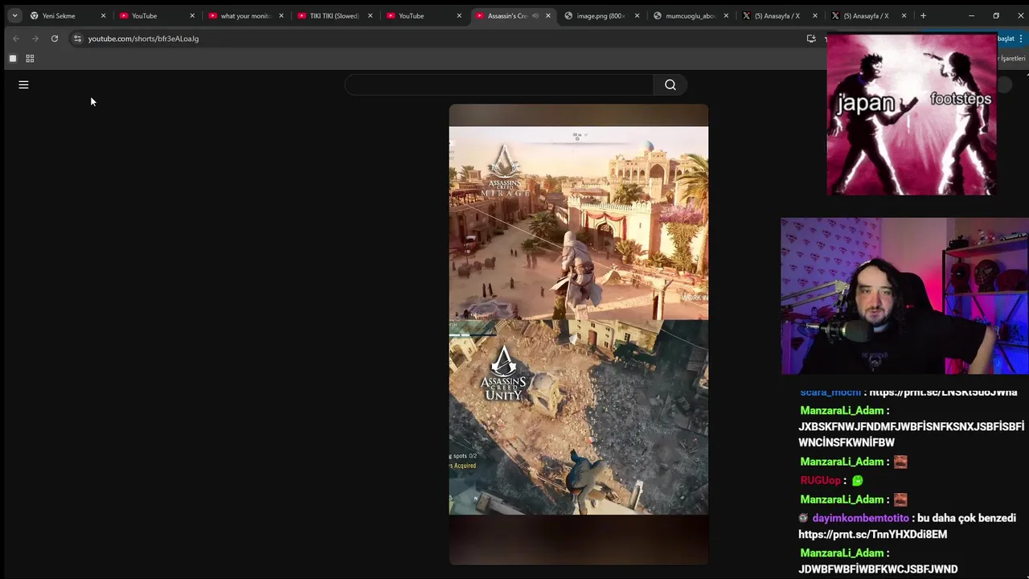Click the japan footsteps meme image
Viewport: 1029px width, 579px height.
912,114
